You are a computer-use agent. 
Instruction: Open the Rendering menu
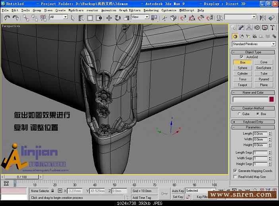tap(151, 10)
